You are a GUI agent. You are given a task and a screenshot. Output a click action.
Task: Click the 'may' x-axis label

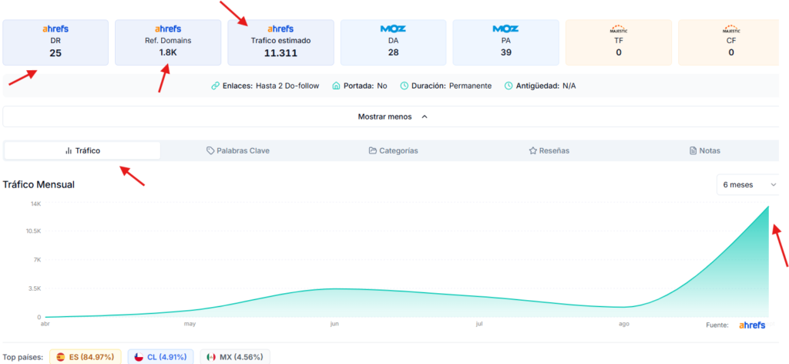pyautogui.click(x=190, y=324)
